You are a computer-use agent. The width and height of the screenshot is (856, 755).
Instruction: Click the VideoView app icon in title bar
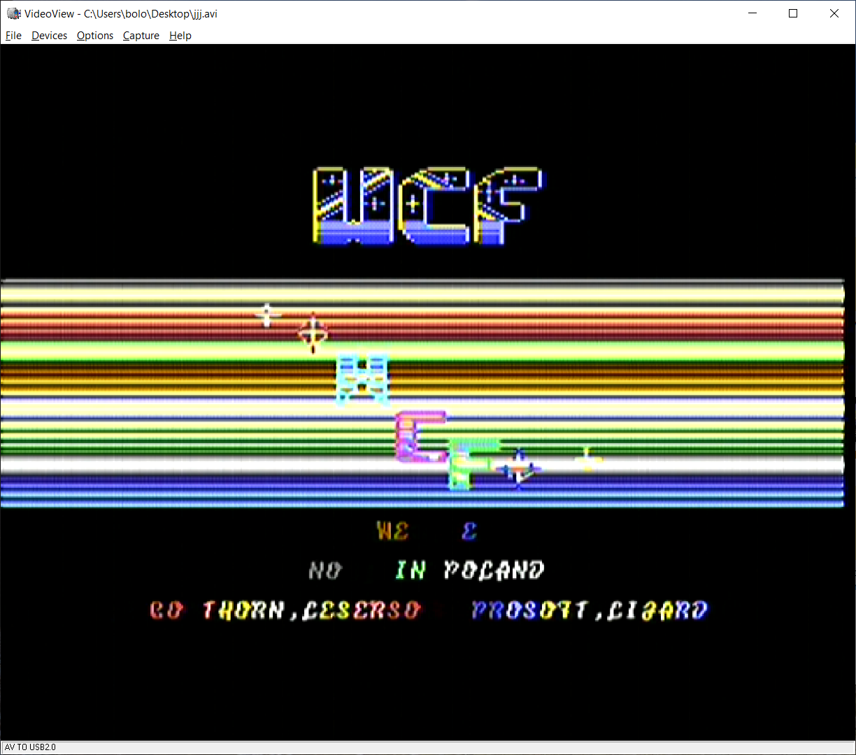[x=13, y=13]
